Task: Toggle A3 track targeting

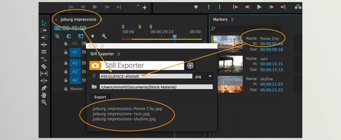Action: click(x=75, y=80)
